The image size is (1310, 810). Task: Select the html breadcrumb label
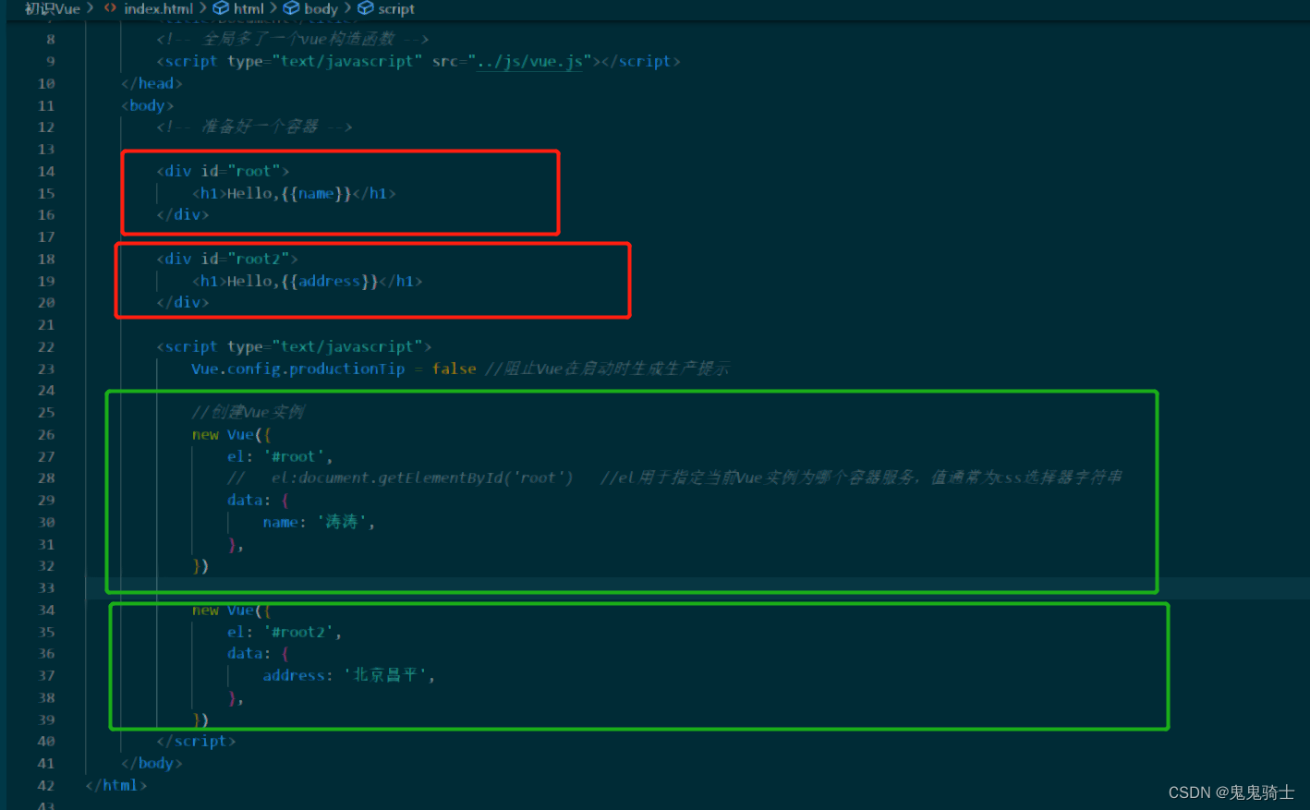[249, 8]
